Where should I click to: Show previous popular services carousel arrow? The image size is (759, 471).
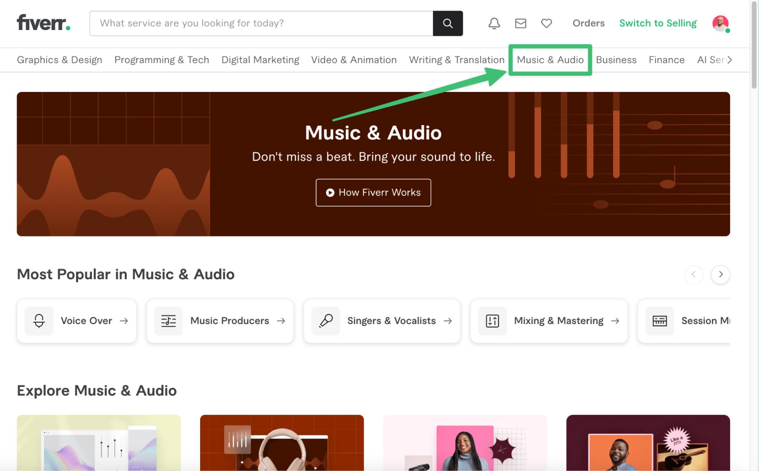tap(694, 274)
